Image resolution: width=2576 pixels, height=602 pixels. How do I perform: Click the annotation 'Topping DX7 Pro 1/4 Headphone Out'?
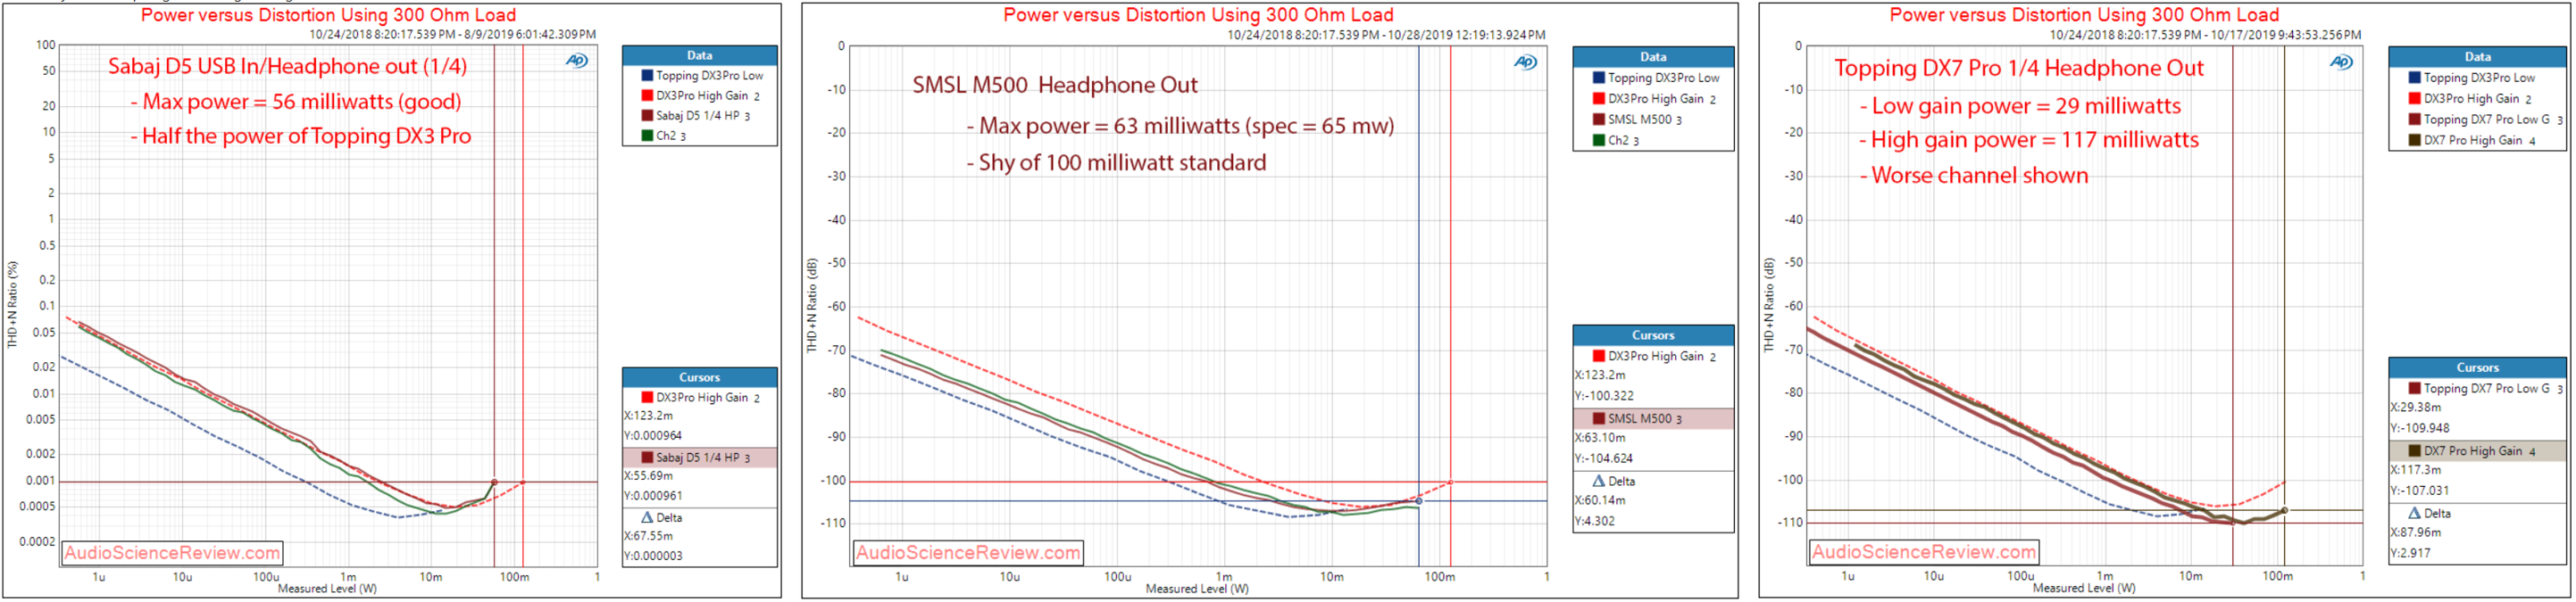click(2019, 69)
